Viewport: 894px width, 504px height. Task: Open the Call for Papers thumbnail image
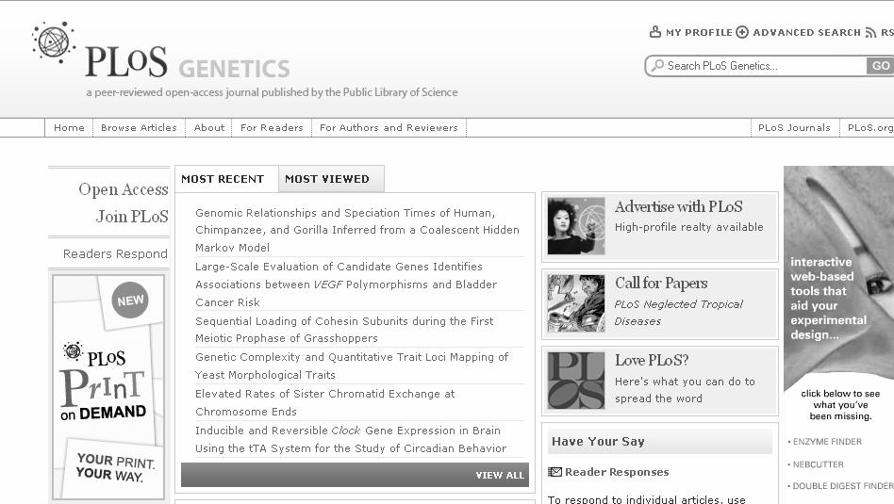[x=576, y=303]
